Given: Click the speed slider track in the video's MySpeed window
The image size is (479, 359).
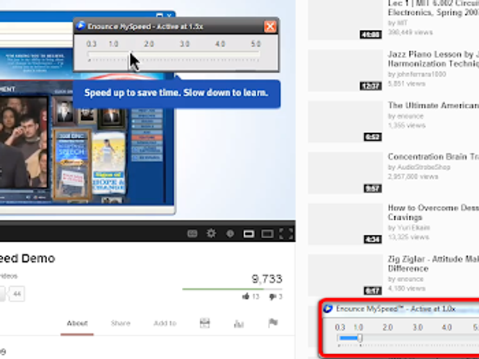Looking at the screenshot, I should [x=174, y=54].
